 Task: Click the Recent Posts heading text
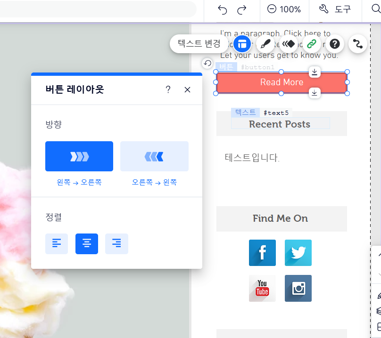tap(280, 124)
